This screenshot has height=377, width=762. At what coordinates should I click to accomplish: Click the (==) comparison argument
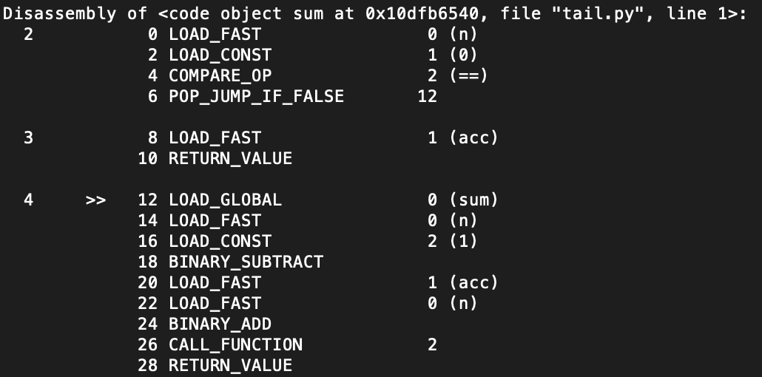(468, 76)
